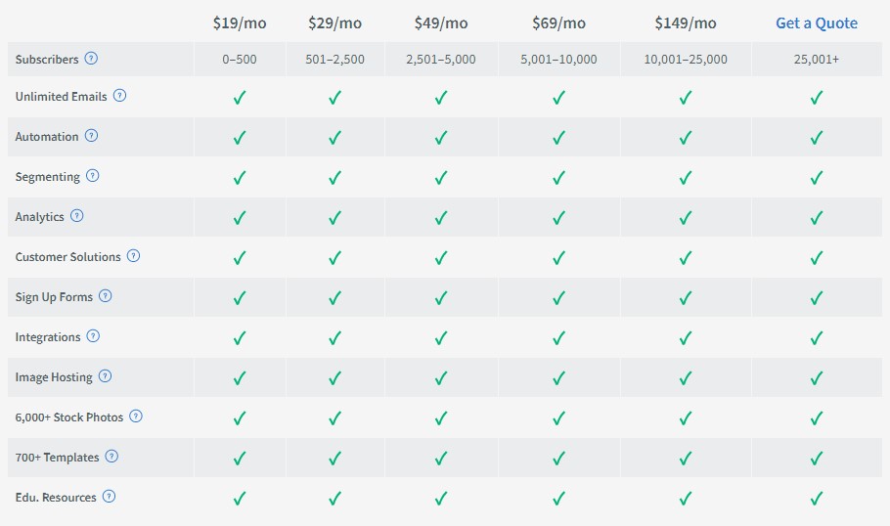Viewport: 890px width, 526px height.
Task: Follow the Get a Quote link
Action: pos(817,23)
